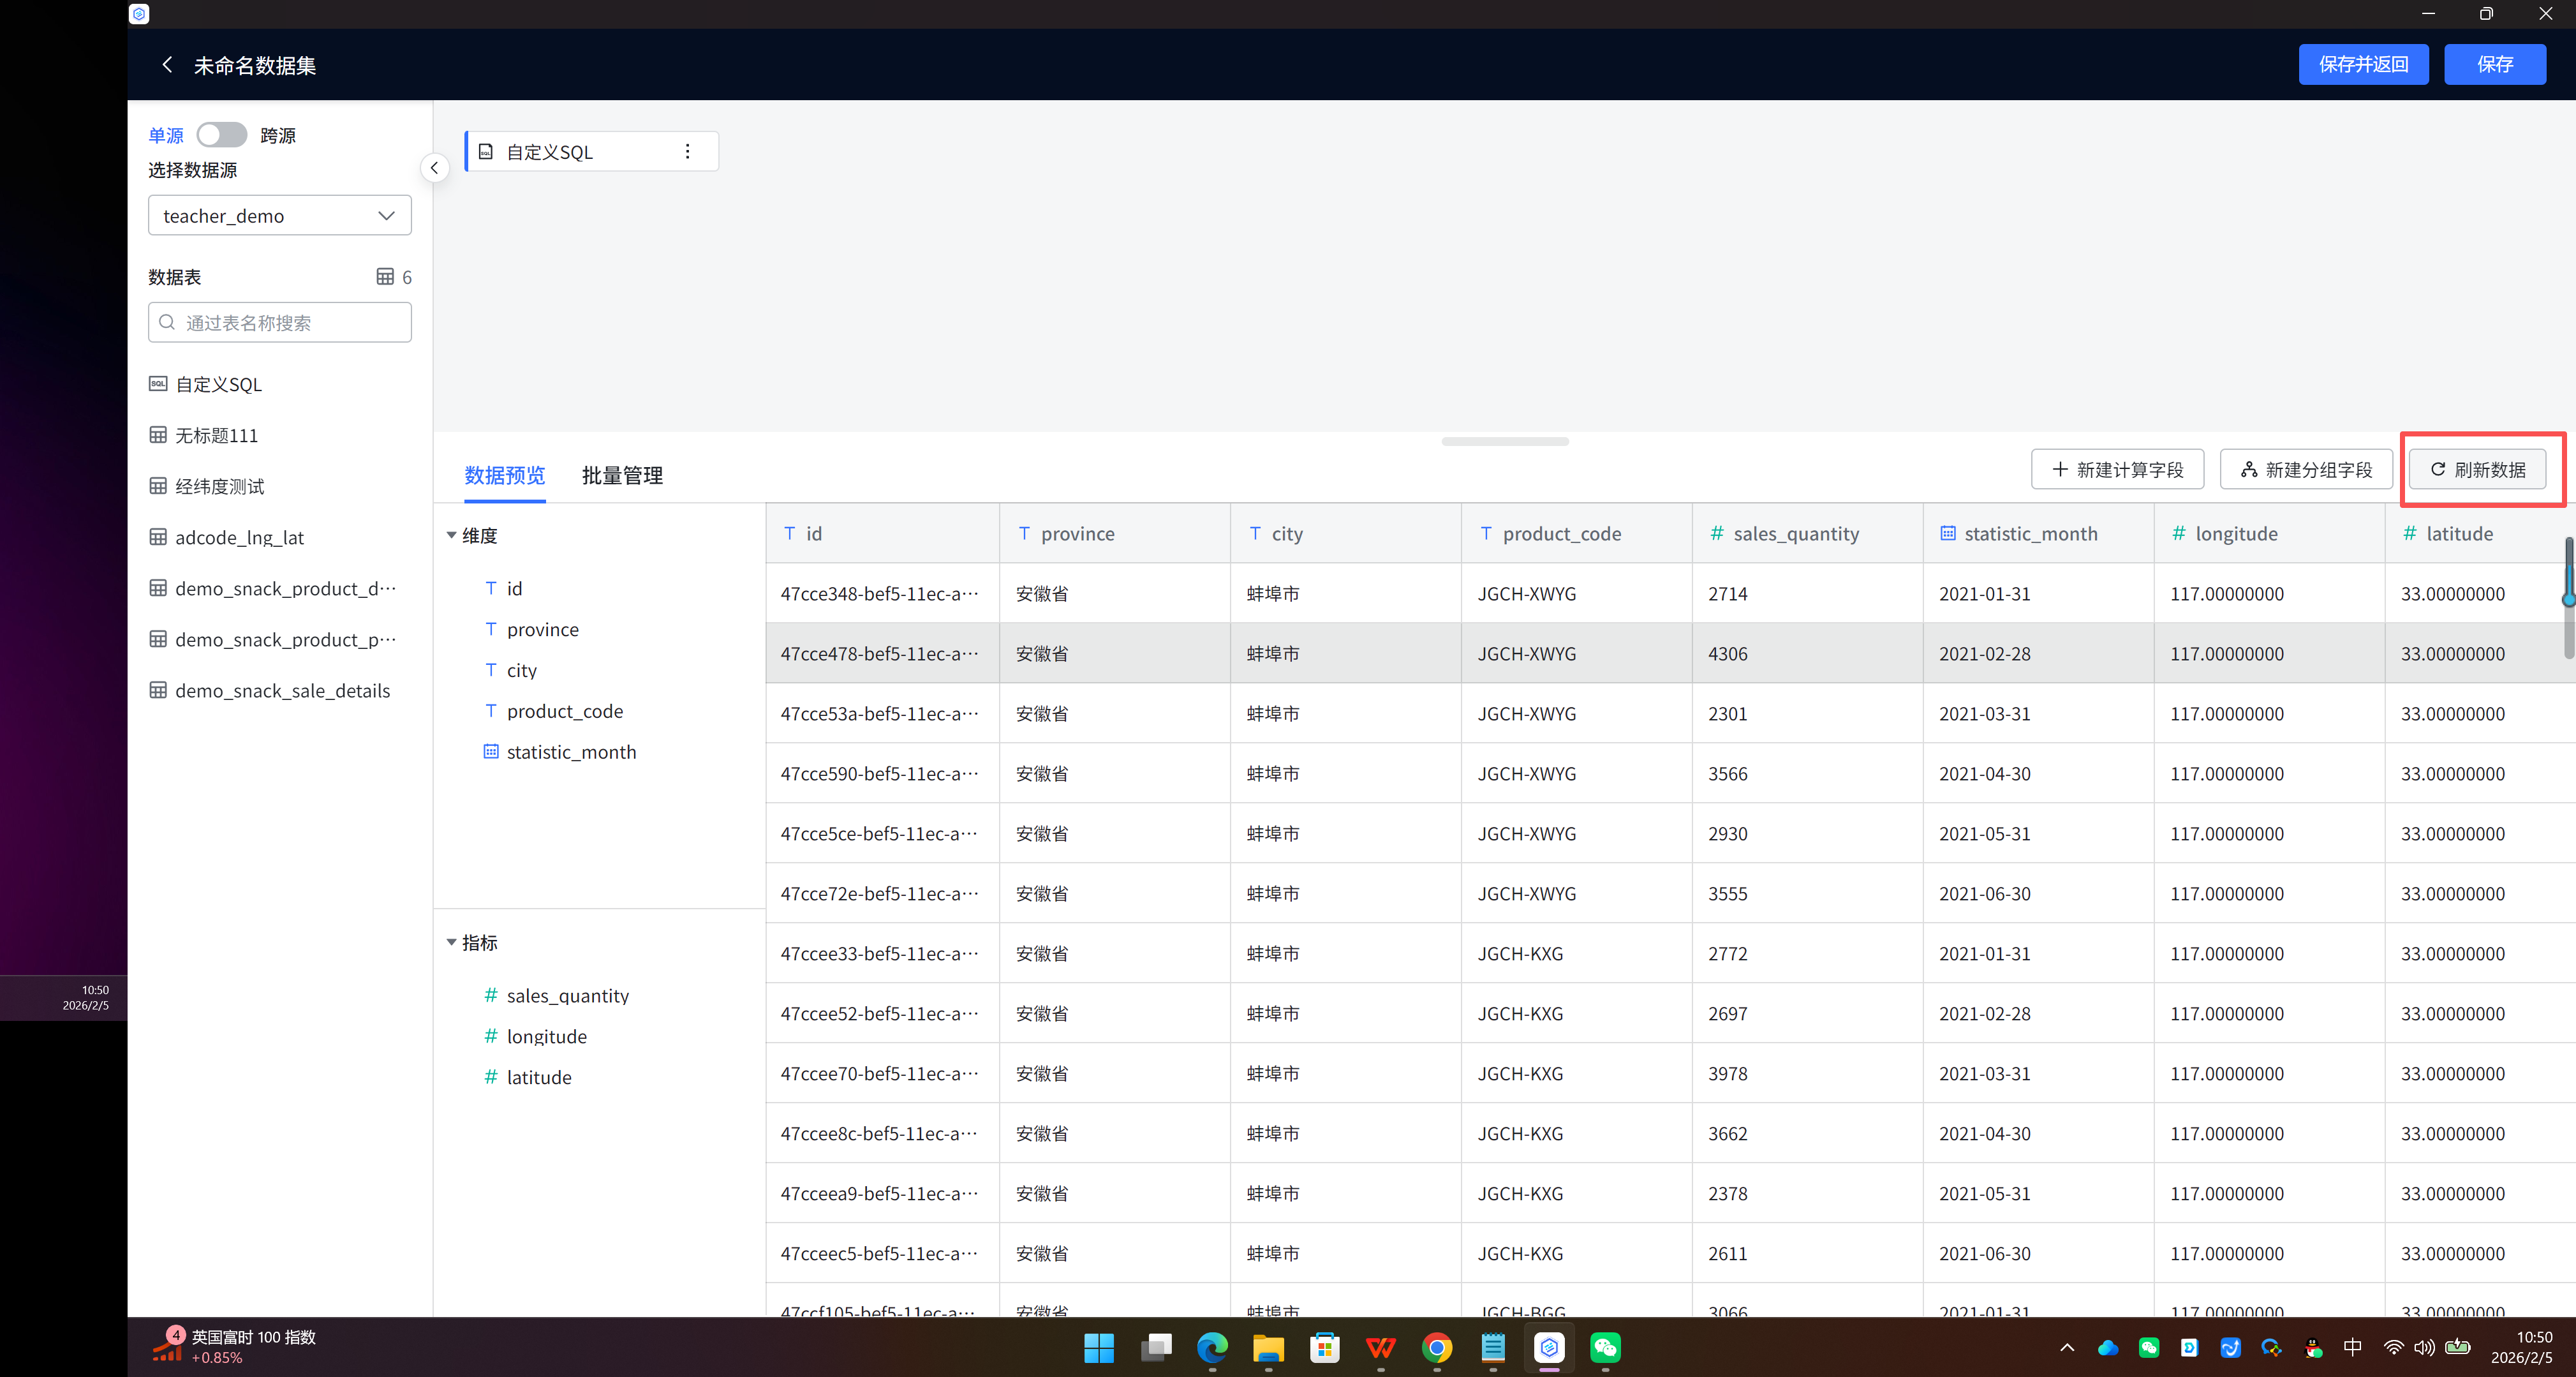Collapse the 指标 field group

(451, 943)
